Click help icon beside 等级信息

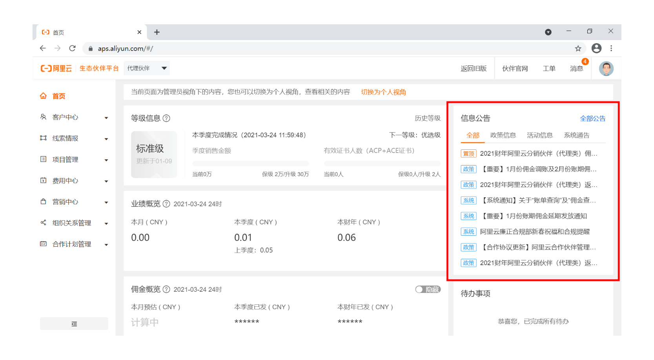pos(166,118)
